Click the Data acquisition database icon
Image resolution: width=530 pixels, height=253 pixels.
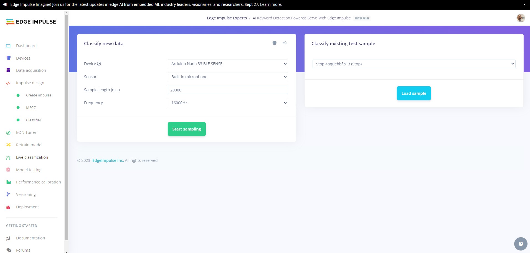click(8, 70)
